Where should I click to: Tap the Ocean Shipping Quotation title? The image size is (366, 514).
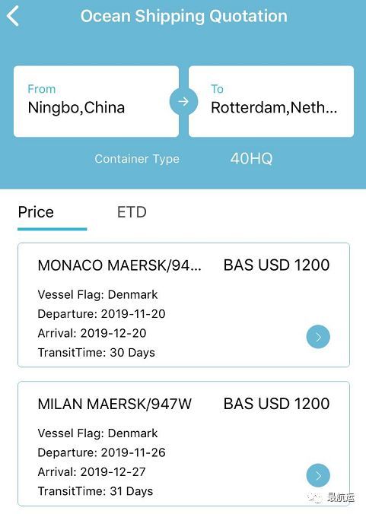[184, 16]
